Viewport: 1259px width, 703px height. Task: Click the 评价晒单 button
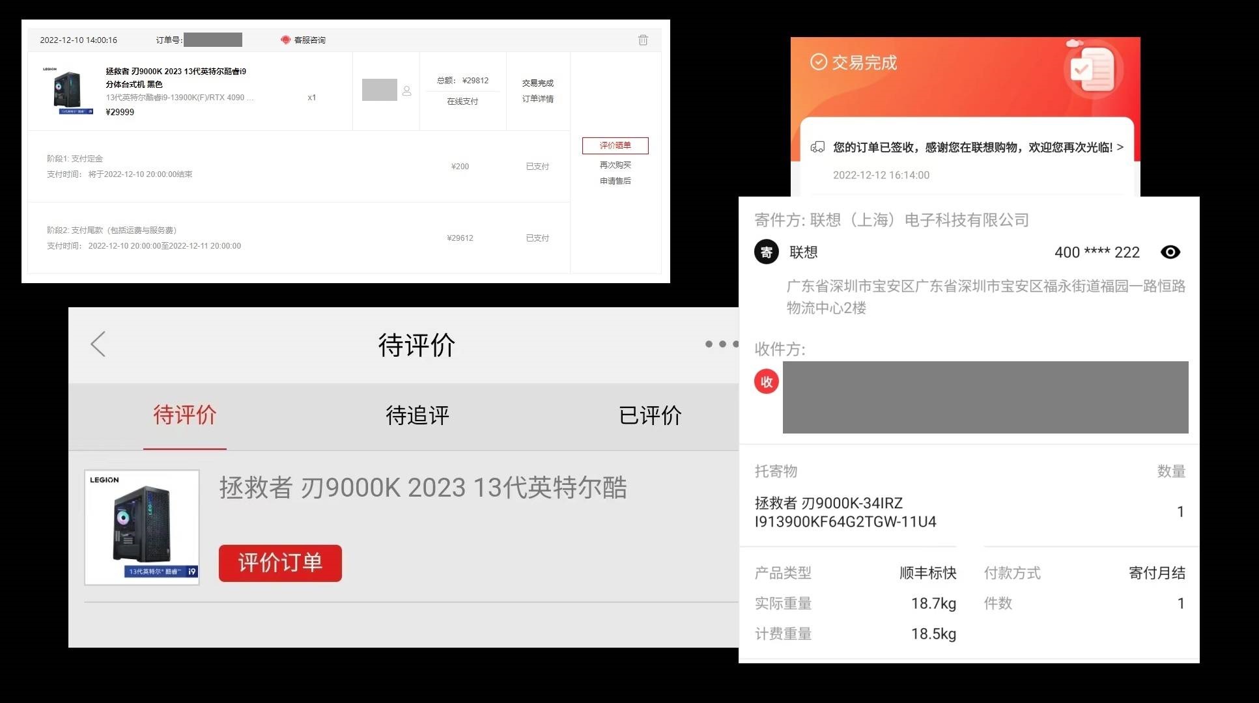click(x=614, y=145)
